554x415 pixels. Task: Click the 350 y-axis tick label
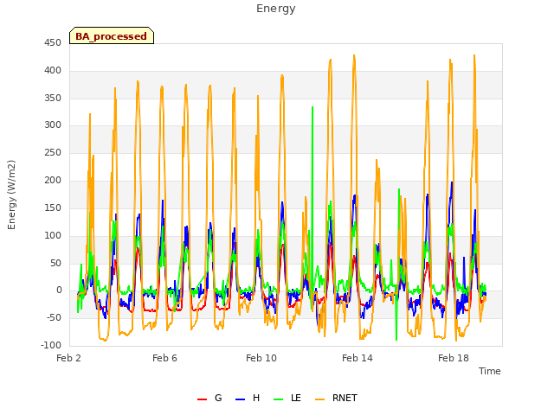pos(53,98)
